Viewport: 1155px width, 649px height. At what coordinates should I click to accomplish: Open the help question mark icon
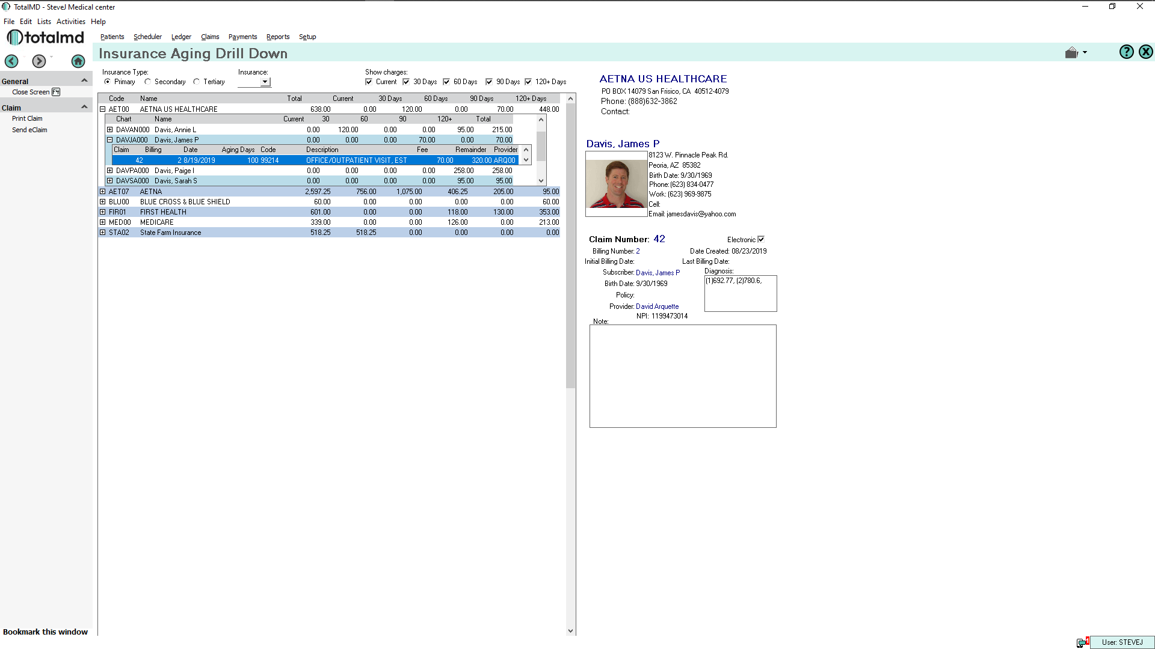(1126, 52)
